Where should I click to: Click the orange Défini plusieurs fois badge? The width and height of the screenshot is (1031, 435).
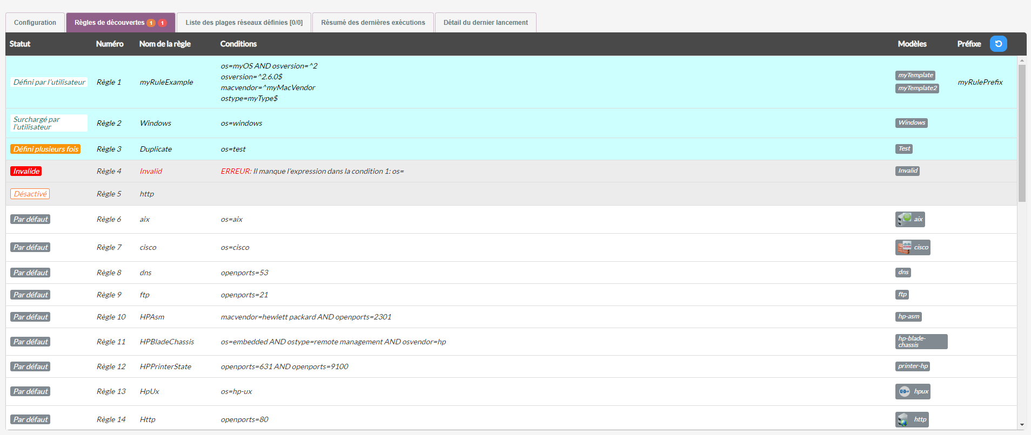(45, 149)
